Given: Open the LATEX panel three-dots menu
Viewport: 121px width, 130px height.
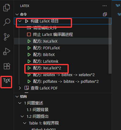Looking at the screenshot, I should point(105,6).
